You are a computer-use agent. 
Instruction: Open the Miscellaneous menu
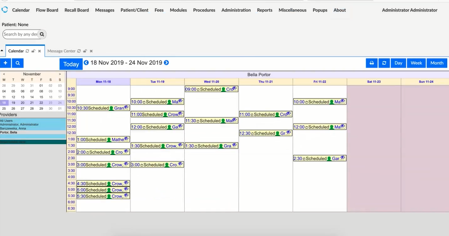[x=293, y=10]
